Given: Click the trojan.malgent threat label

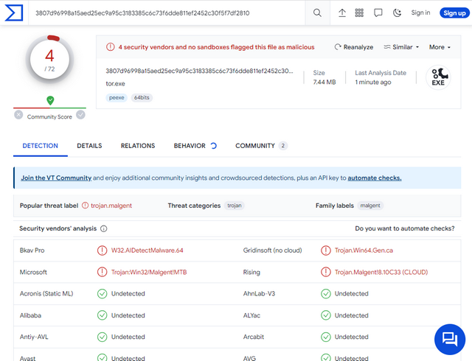Looking at the screenshot, I should 111,206.
